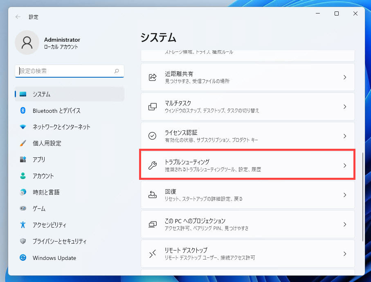
Task: Click the Administrator profile avatar
Action: pos(27,43)
